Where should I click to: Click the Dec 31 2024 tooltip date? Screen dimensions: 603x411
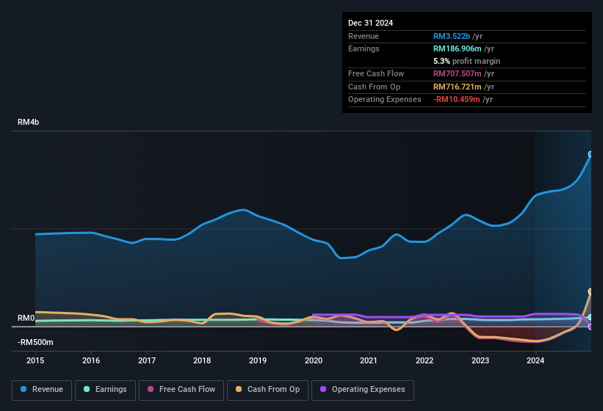[370, 23]
